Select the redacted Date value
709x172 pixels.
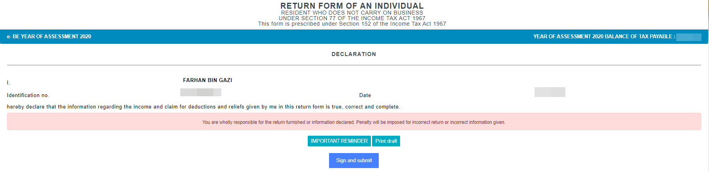coord(550,92)
